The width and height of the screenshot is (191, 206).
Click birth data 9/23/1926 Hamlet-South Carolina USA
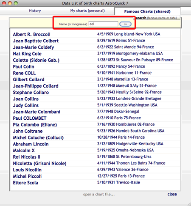click(131, 131)
